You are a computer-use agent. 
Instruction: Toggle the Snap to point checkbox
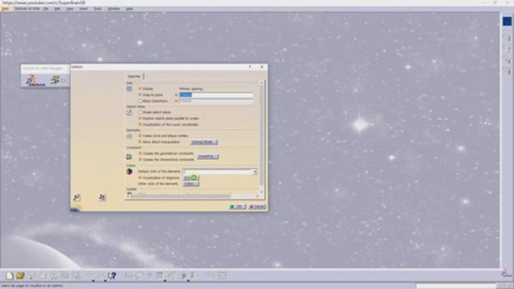click(140, 95)
